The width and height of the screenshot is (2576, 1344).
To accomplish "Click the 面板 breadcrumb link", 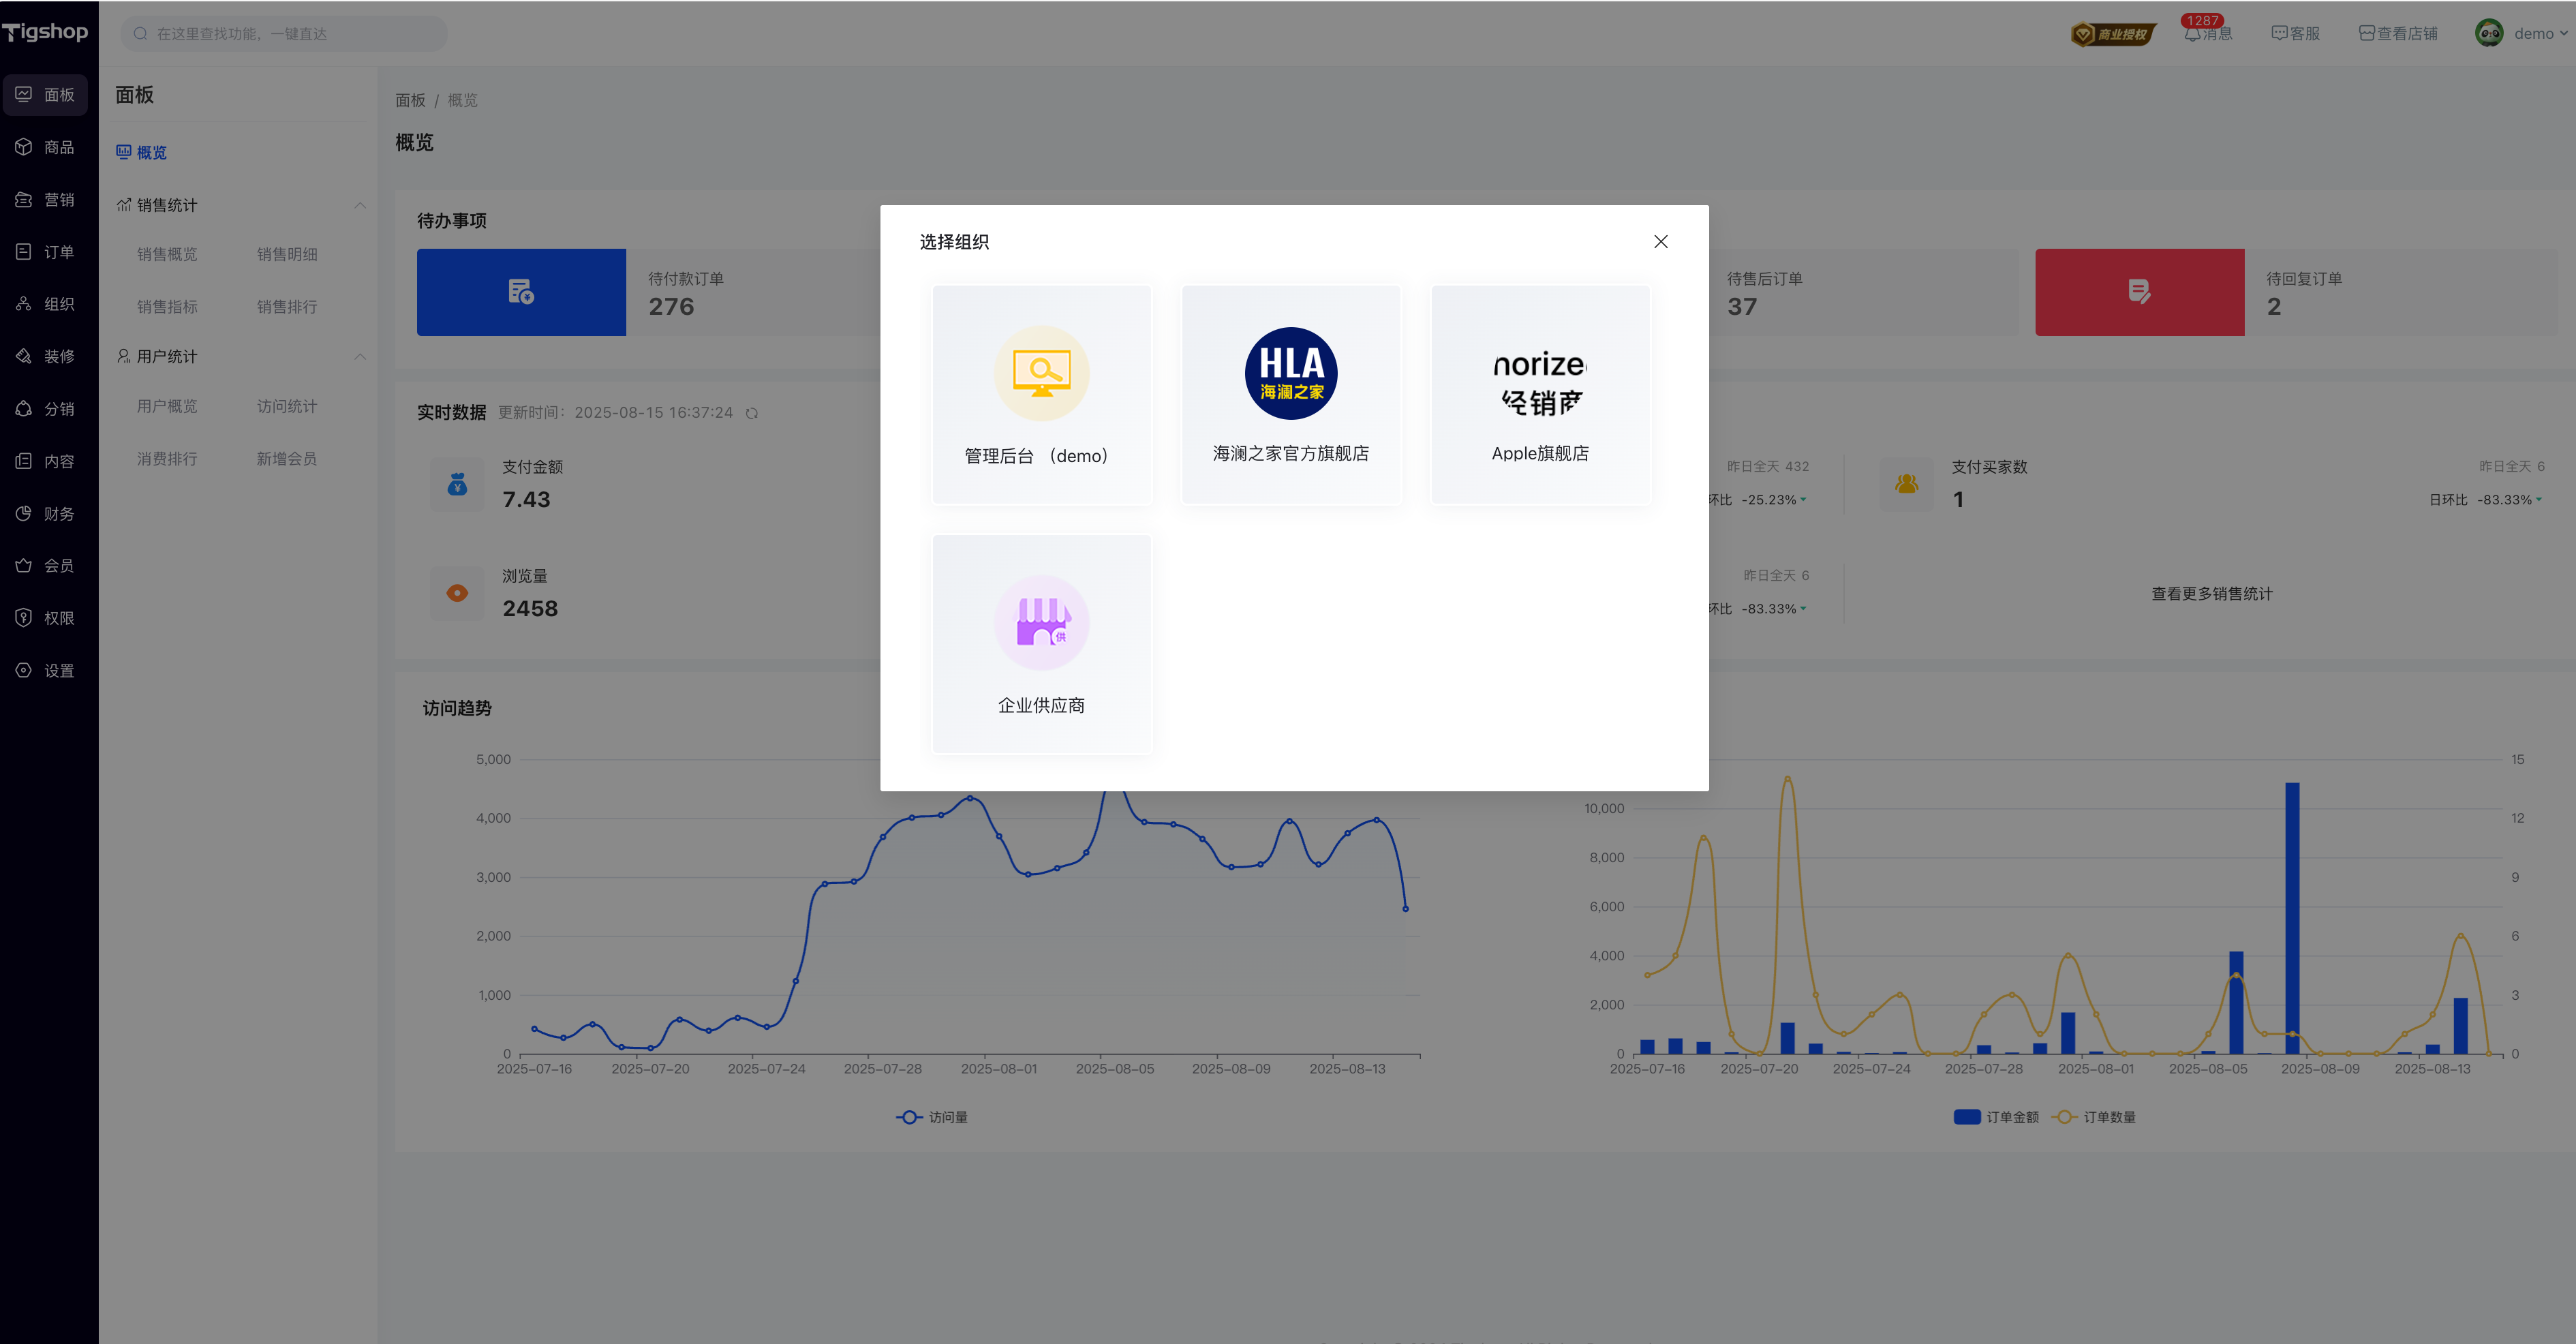I will tap(410, 100).
